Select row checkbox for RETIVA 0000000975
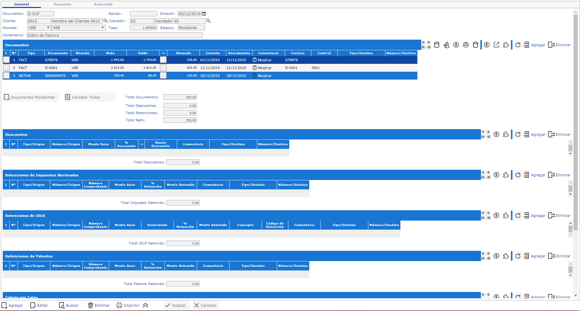580x311 pixels. click(x=6, y=75)
